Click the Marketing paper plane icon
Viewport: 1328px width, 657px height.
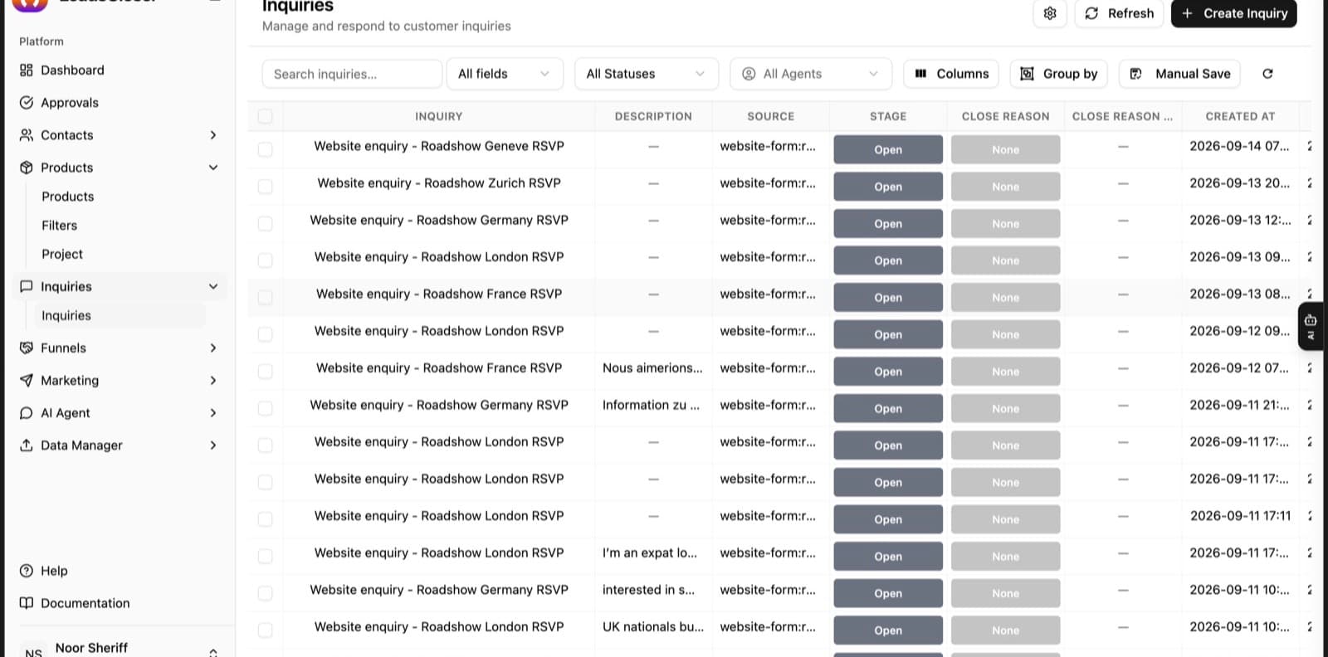27,381
